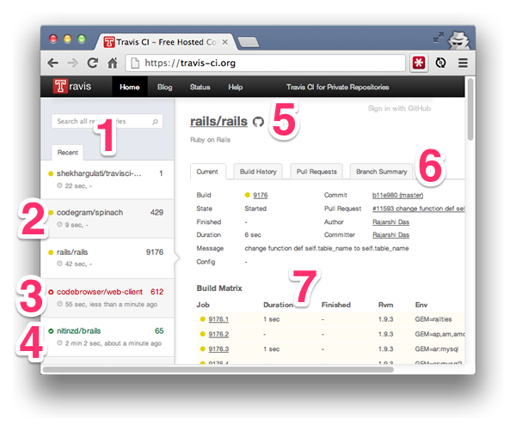Open job 9176.3 link
This screenshot has width=516, height=430.
click(218, 348)
